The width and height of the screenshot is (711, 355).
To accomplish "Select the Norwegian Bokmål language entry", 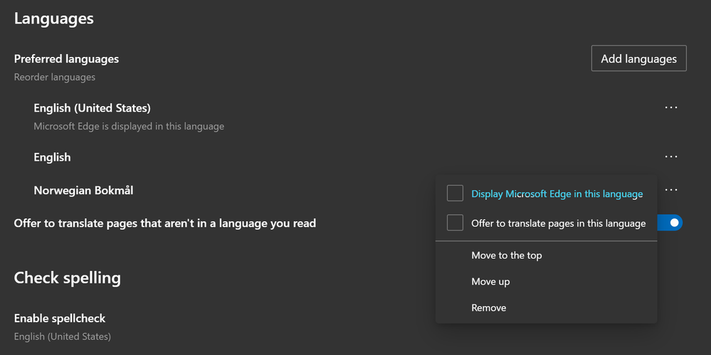I will 83,191.
